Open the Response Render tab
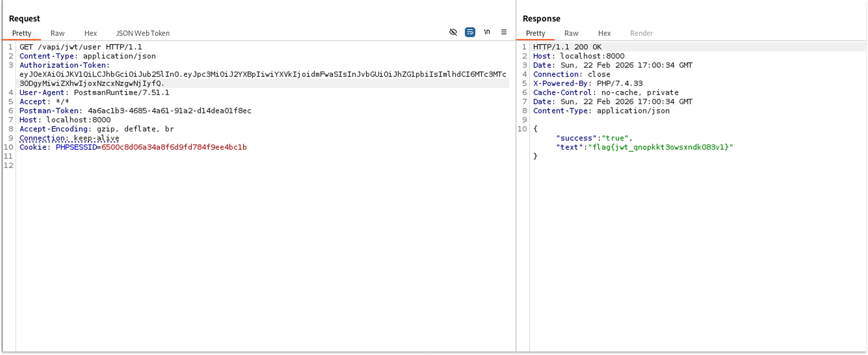 point(641,33)
